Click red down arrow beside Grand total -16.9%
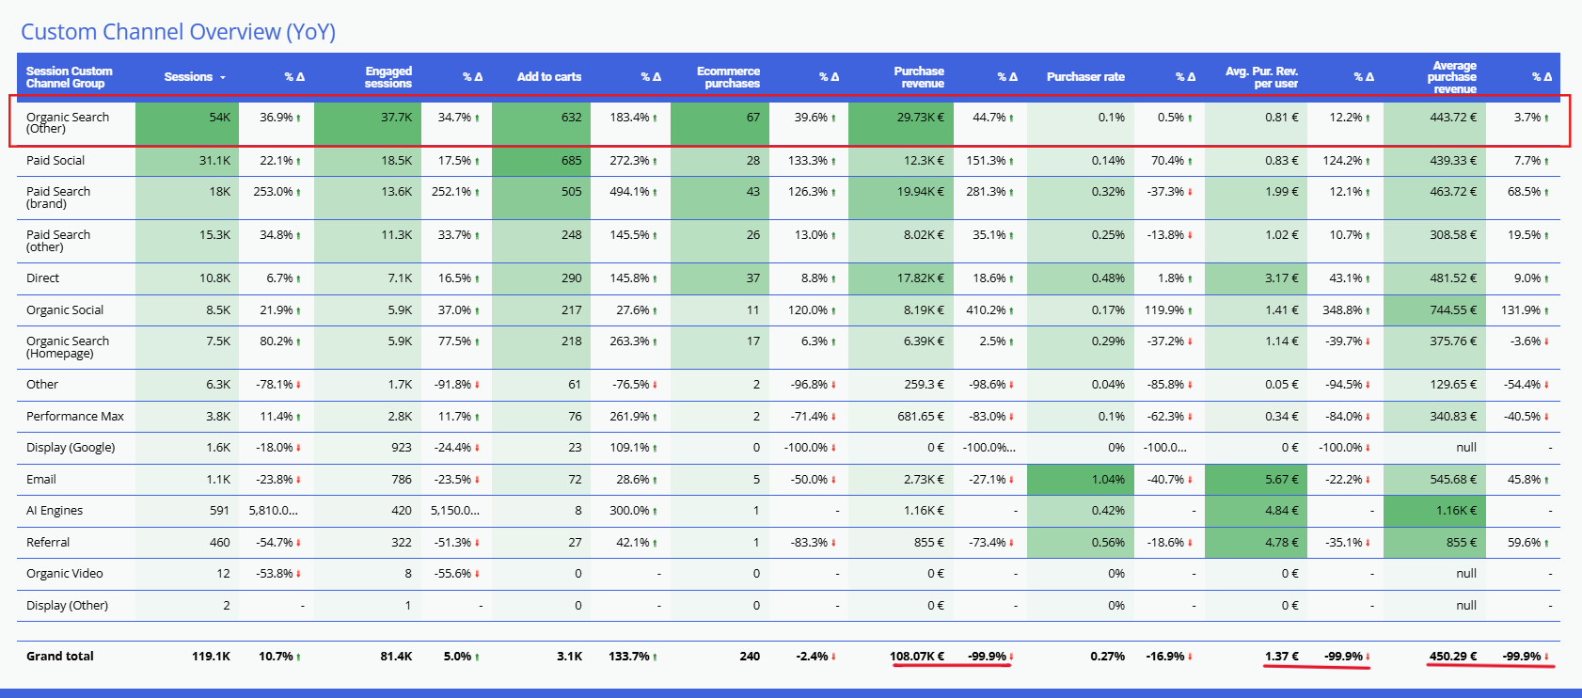The height and width of the screenshot is (698, 1582). click(x=1190, y=658)
